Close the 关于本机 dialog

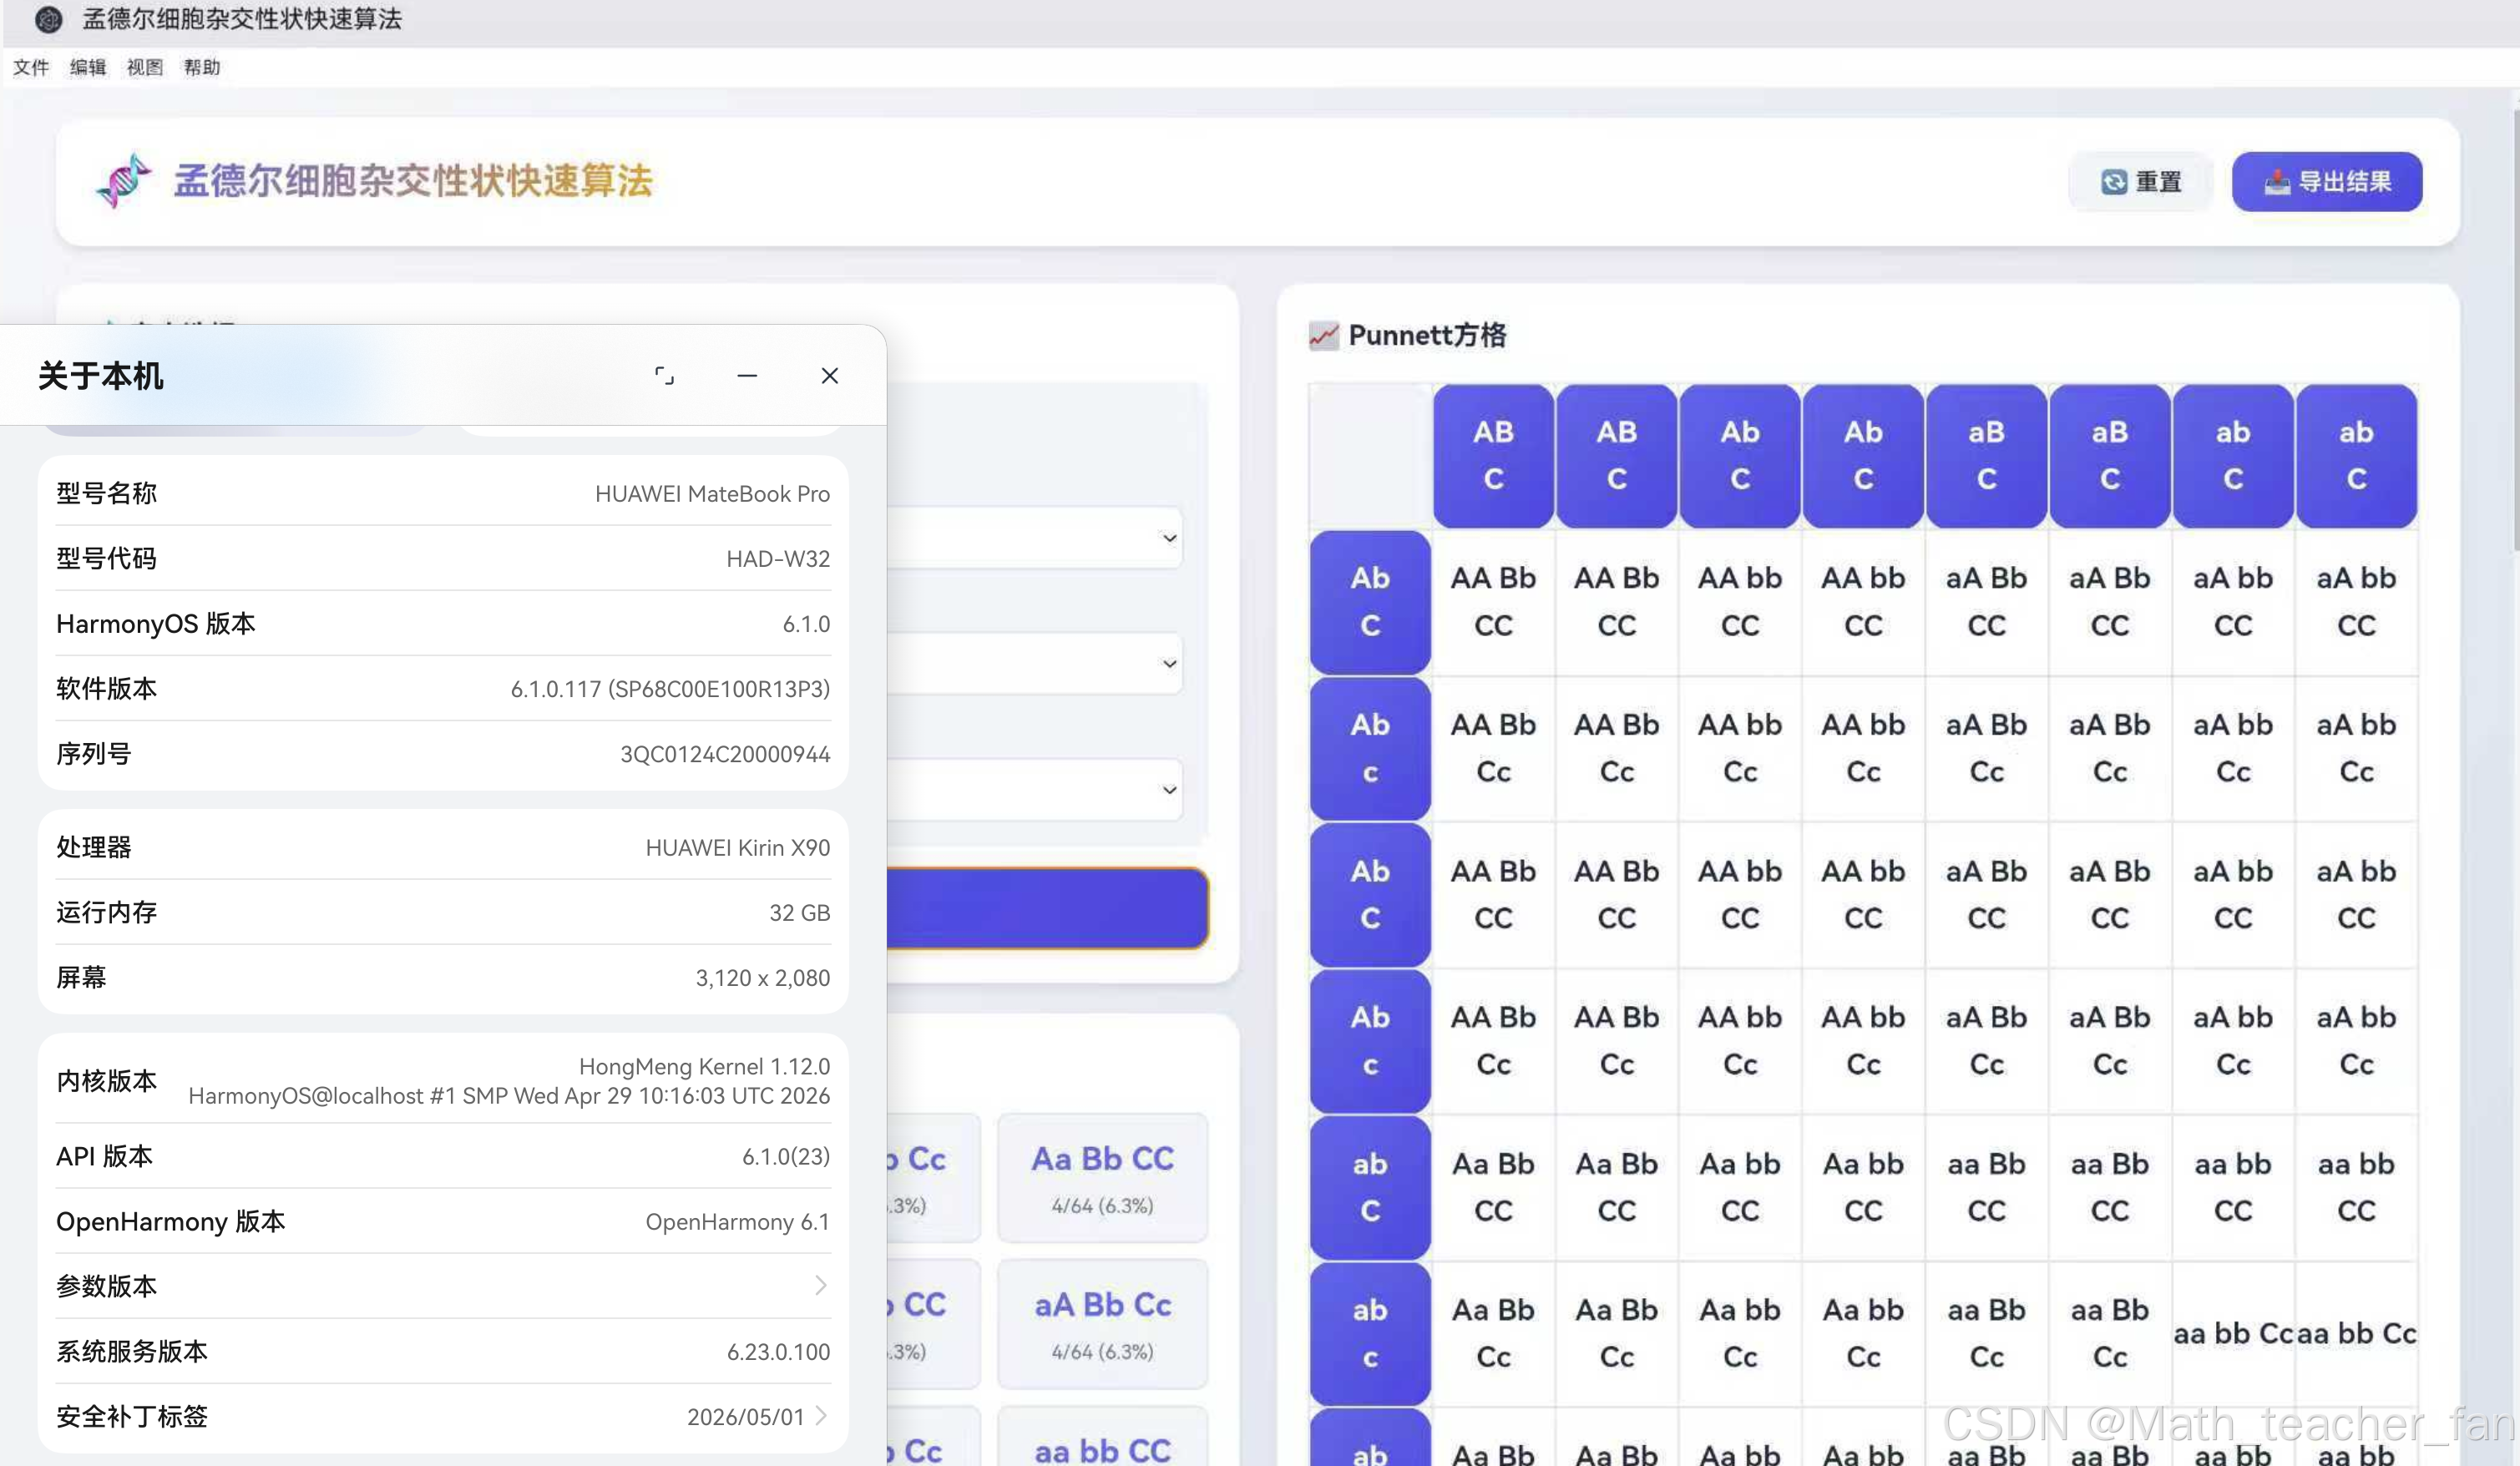(x=830, y=376)
